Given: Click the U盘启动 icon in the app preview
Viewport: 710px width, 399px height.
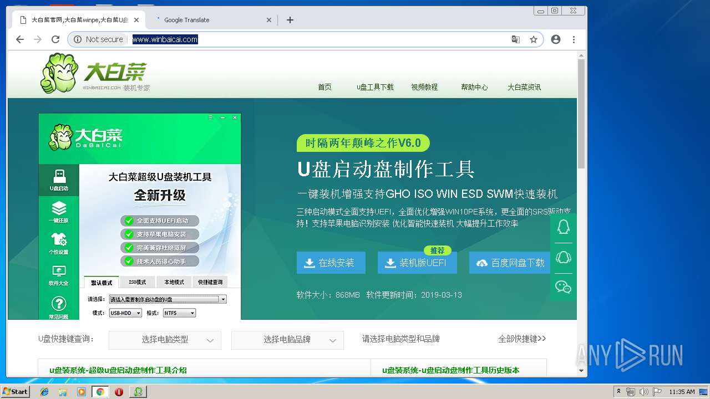Looking at the screenshot, I should pos(59,181).
